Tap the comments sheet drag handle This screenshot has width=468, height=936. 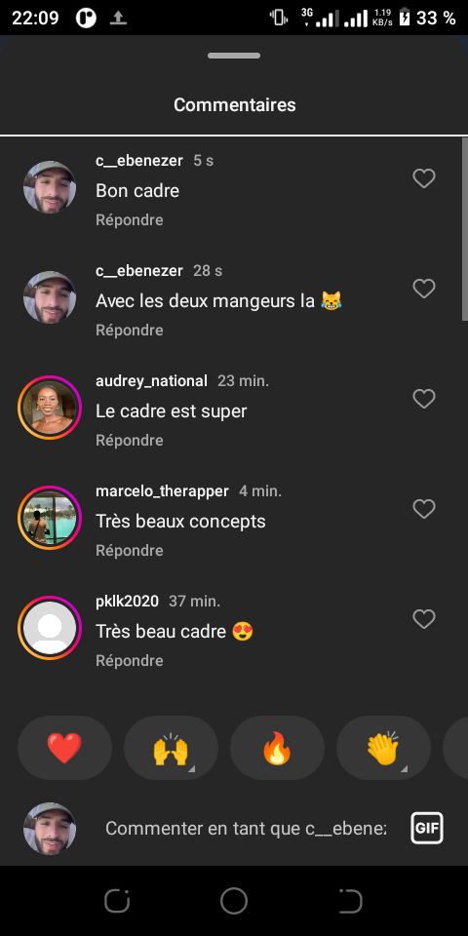(x=234, y=56)
